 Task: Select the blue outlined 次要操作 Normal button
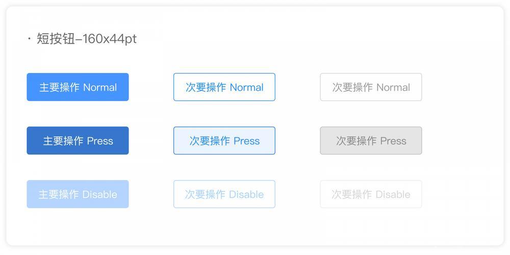[224, 87]
